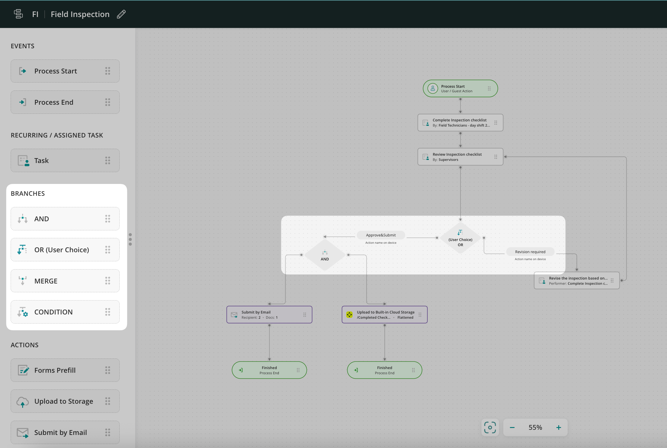Click the 55% zoom level value

tap(535, 427)
